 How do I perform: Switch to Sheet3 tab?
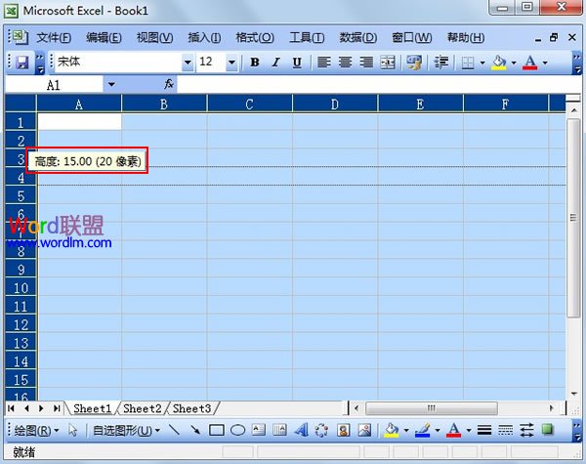[x=191, y=408]
